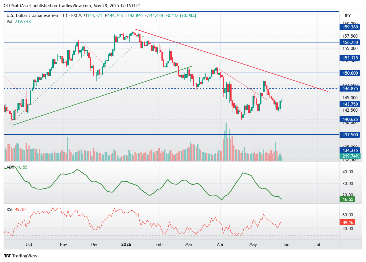Image resolution: width=366 pixels, height=262 pixels.
Task: Click the OTPMultiAsset publisher name
Action: [x=18, y=5]
